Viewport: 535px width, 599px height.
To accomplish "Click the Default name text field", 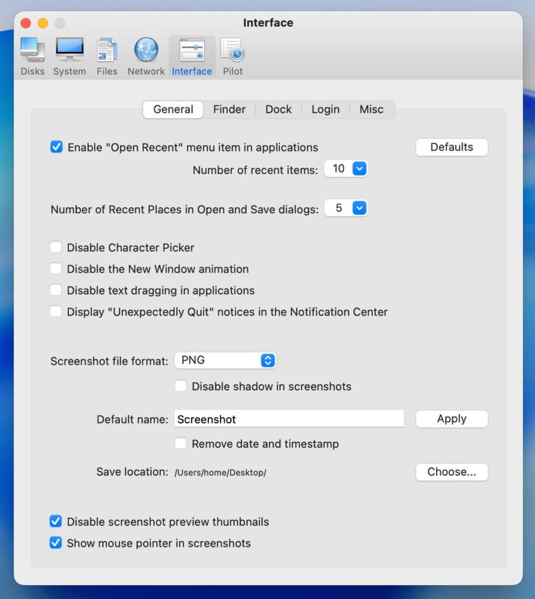I will coord(289,419).
